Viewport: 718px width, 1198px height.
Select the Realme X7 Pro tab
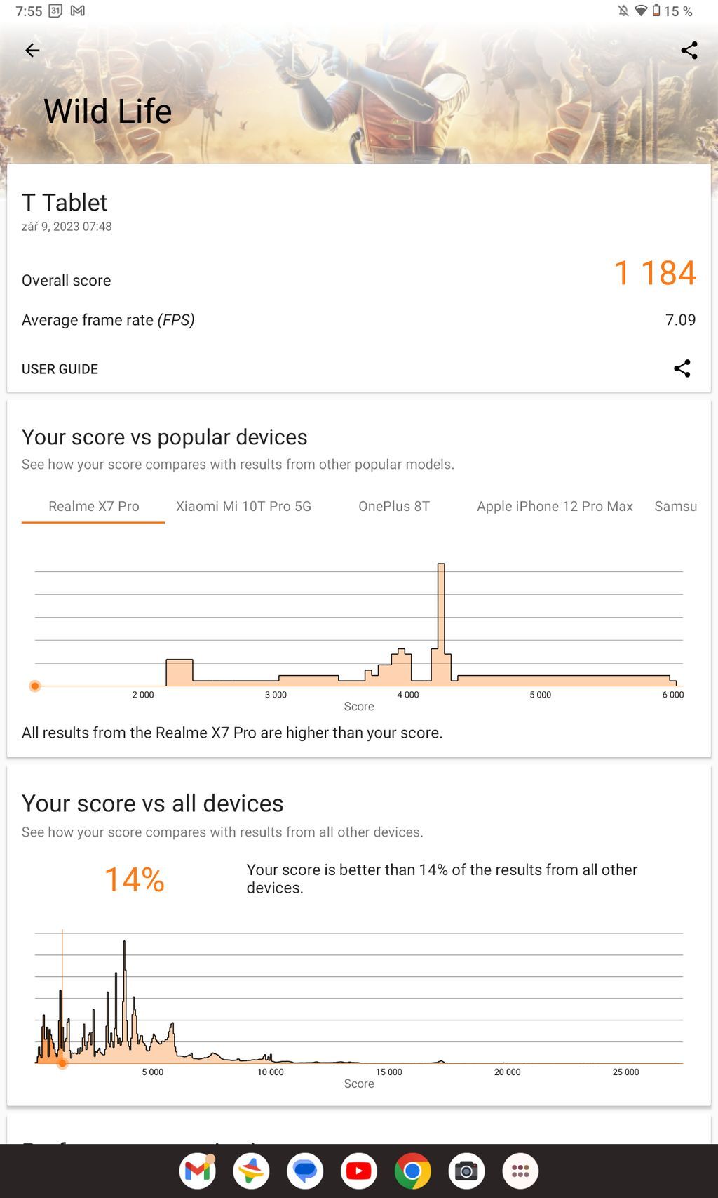click(93, 506)
